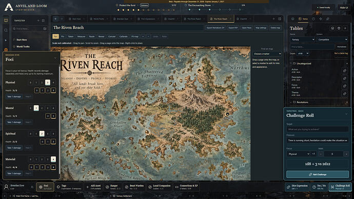The width and height of the screenshot is (354, 199).
Task: Go back with the left arrow beside the tabs
Action: click(x=55, y=19)
